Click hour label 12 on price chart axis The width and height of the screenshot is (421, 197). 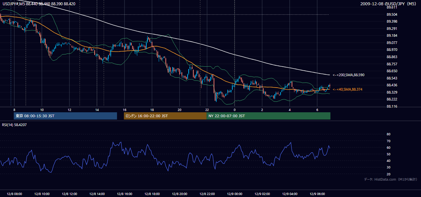coord(69,110)
